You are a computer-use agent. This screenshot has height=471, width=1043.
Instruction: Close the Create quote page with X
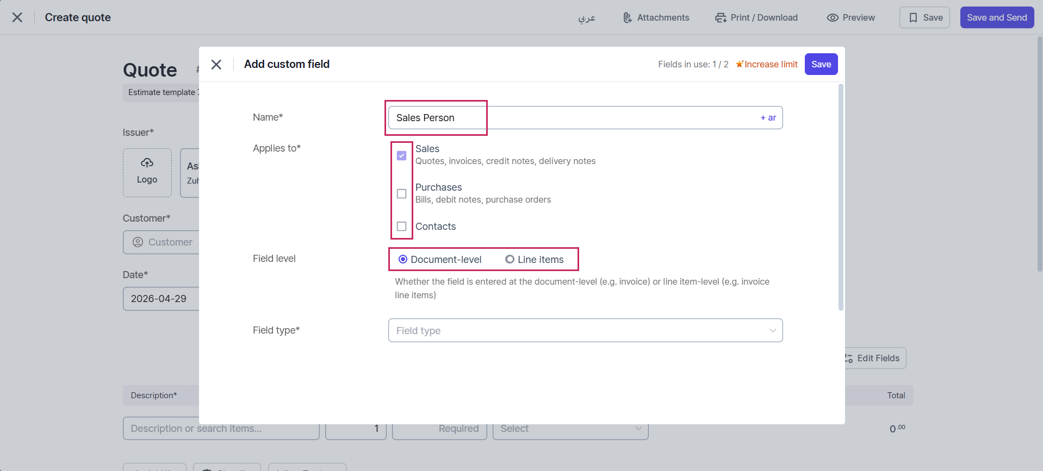point(17,17)
